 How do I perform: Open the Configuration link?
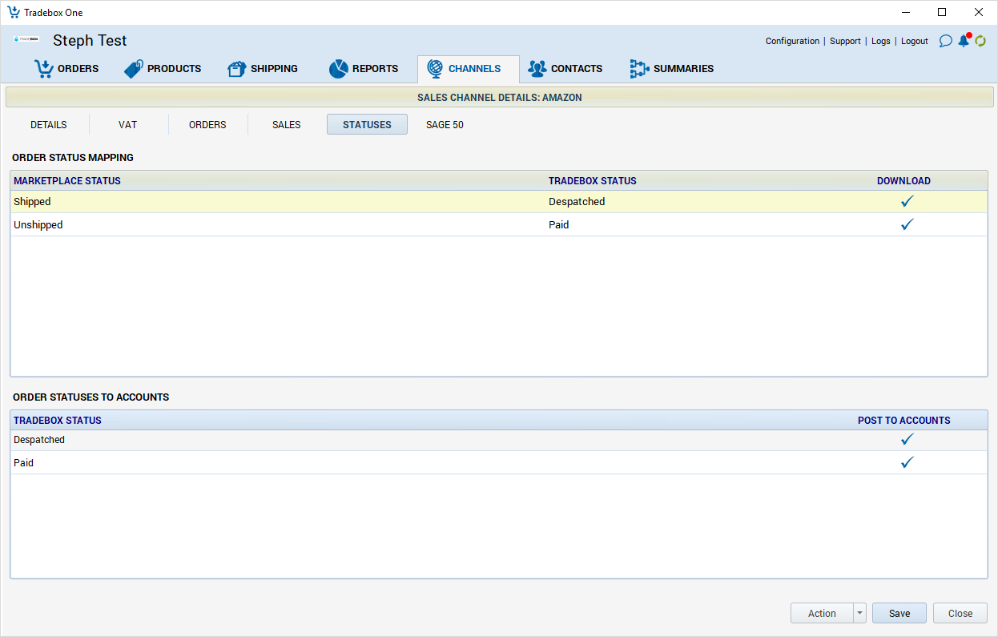tap(792, 41)
